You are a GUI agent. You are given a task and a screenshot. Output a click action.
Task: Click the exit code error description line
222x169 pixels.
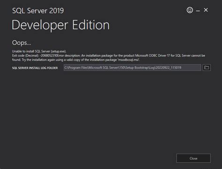(109, 56)
